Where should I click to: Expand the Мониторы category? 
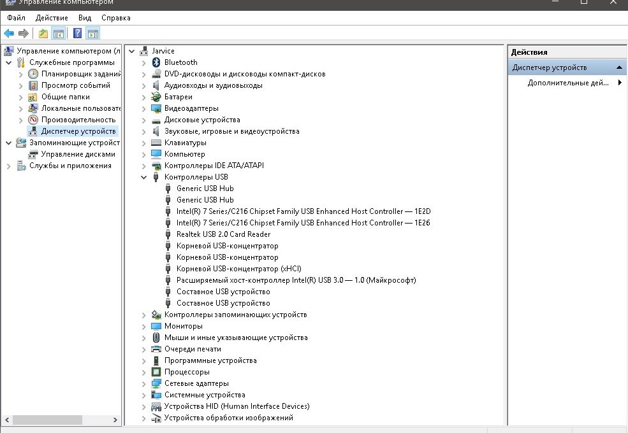pyautogui.click(x=144, y=327)
